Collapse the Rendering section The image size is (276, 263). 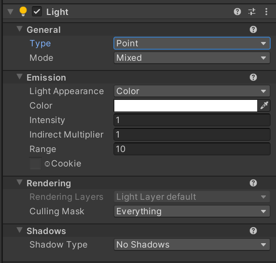pyautogui.click(x=19, y=182)
